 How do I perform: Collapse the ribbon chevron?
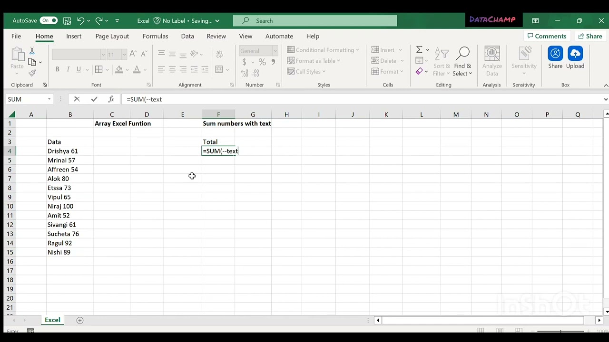point(606,85)
